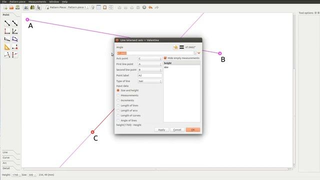Click the Angle formula input field
This screenshot has height=180, width=320.
pyautogui.click(x=154, y=53)
